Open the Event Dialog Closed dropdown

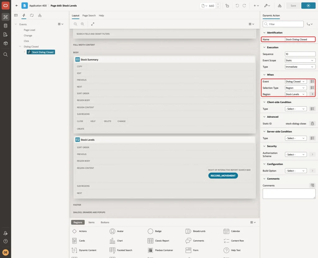coord(296,82)
